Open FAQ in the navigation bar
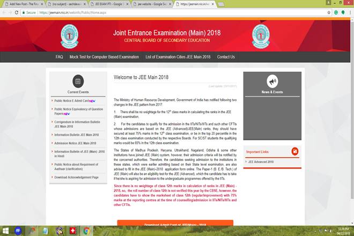 click(59, 57)
